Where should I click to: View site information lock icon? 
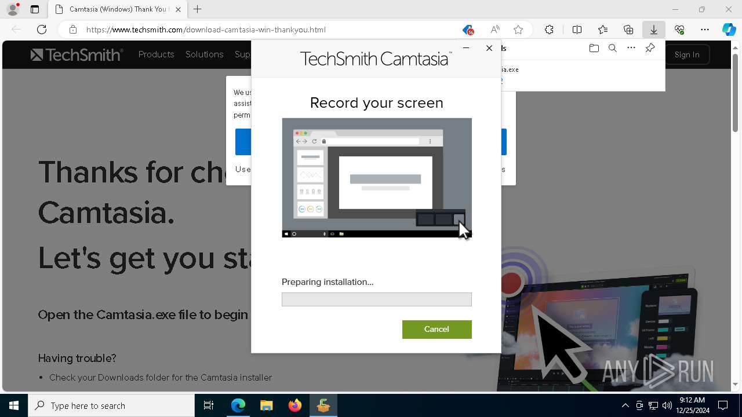click(73, 30)
